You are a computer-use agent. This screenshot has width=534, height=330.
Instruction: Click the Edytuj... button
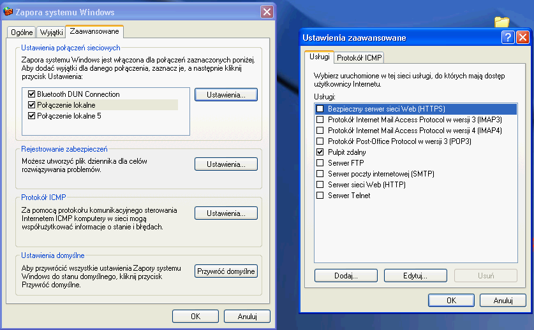pyautogui.click(x=415, y=276)
